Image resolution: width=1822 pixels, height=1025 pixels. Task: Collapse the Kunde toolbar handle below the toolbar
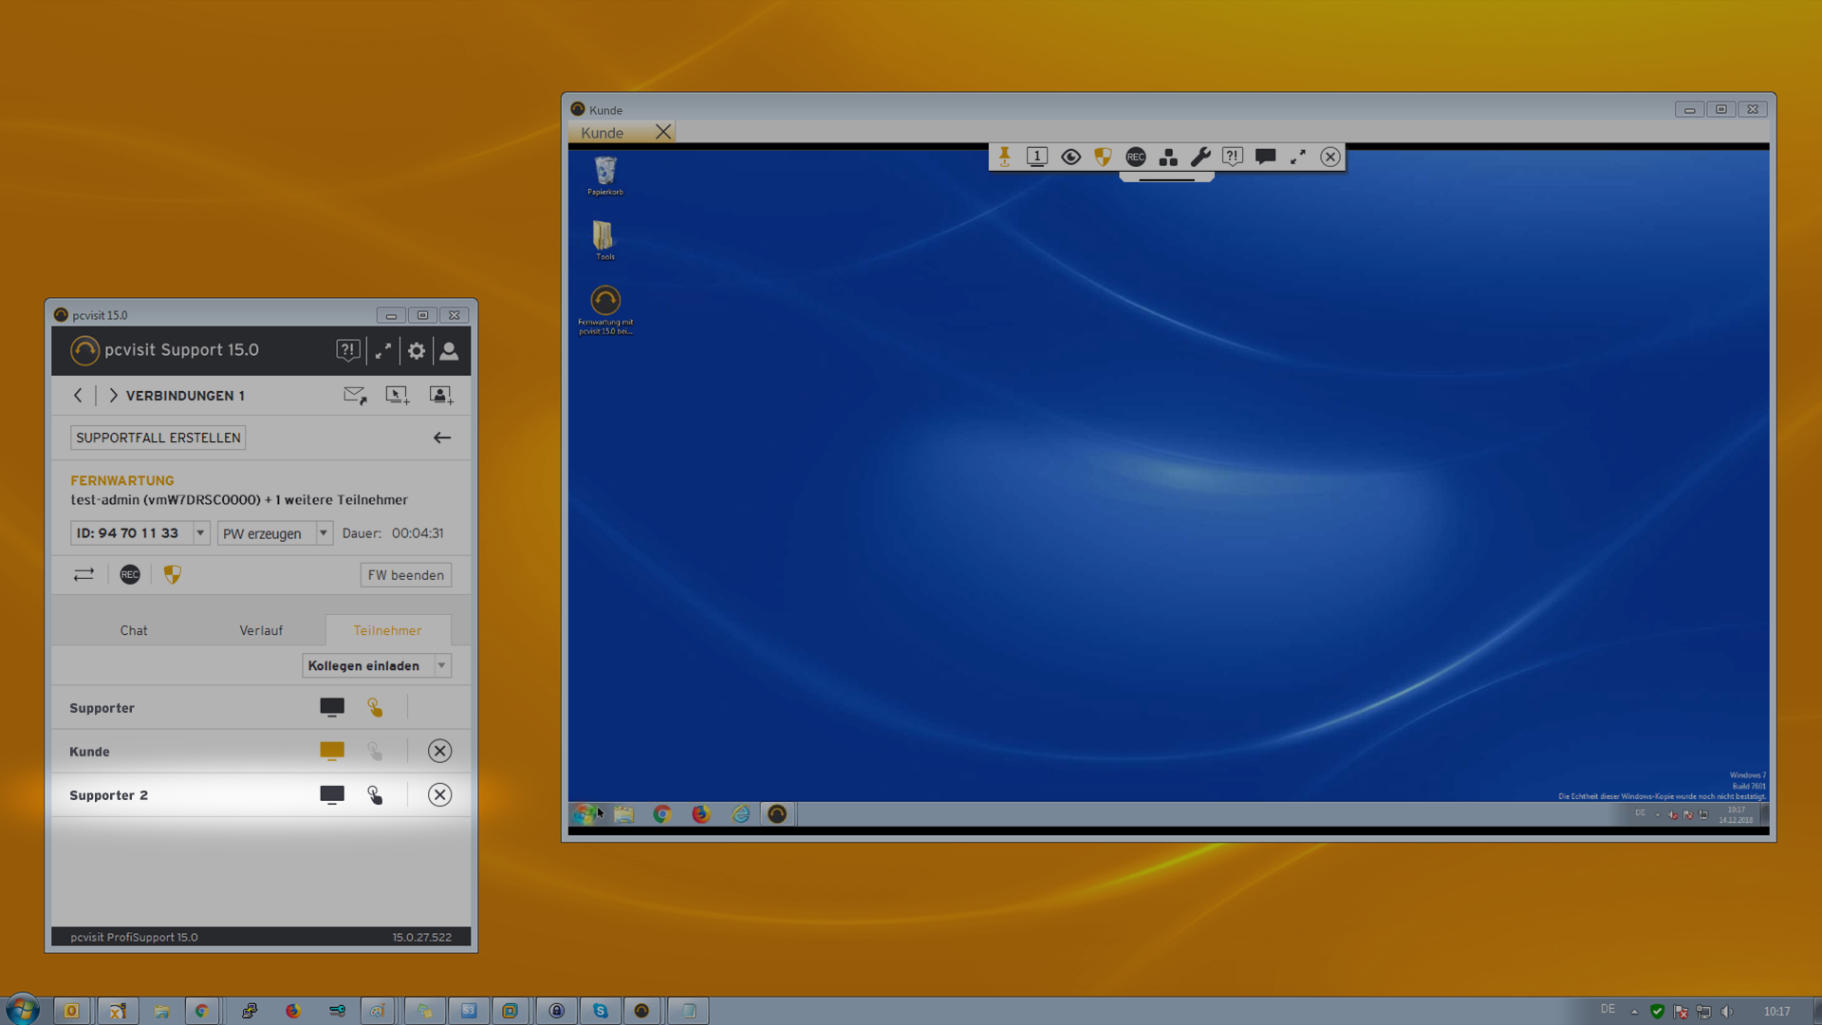click(1166, 177)
